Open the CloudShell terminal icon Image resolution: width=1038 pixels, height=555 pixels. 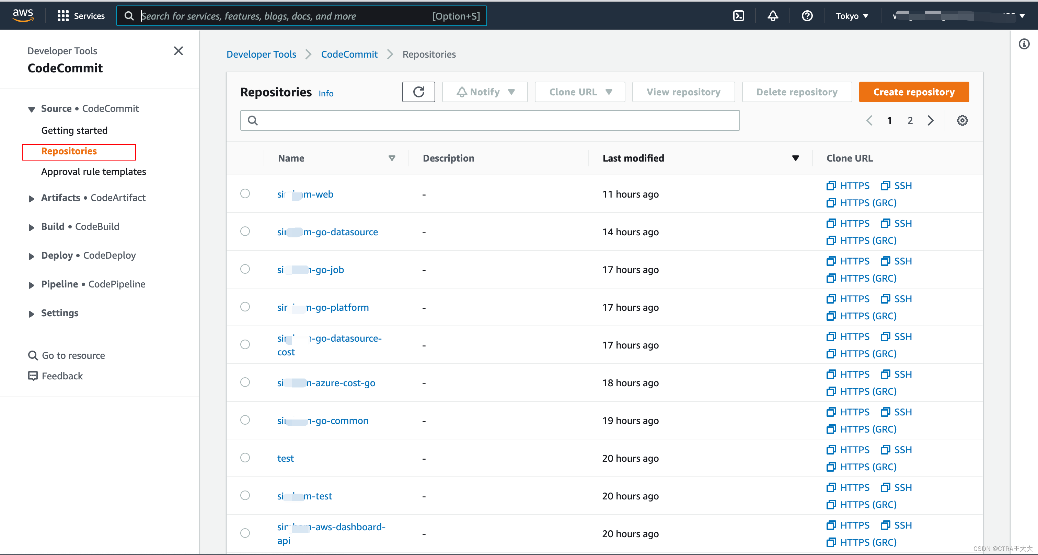click(x=738, y=16)
